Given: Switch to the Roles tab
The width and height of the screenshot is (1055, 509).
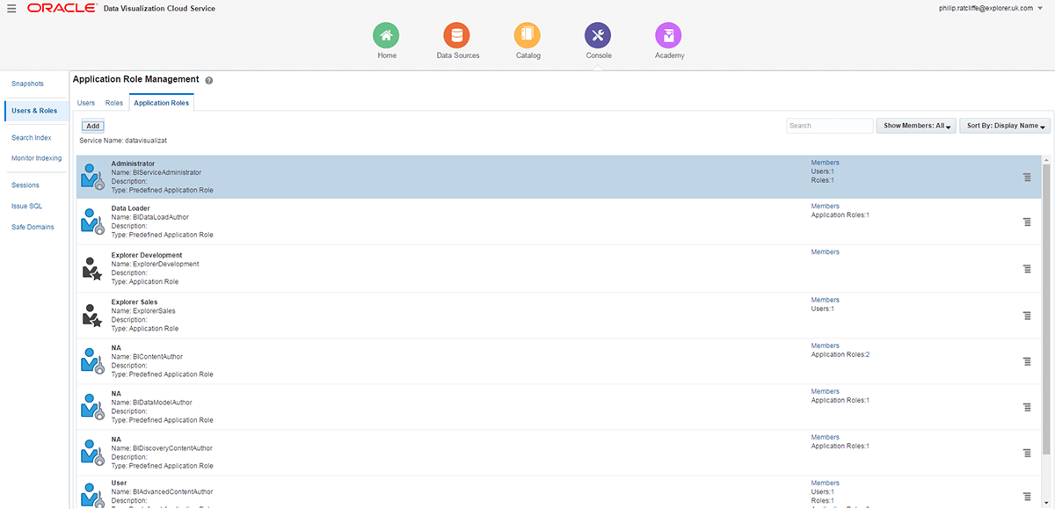Looking at the screenshot, I should tap(113, 102).
